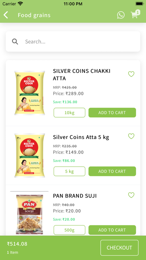Tap the back arrow icon
This screenshot has height=260, width=146.
(x=6, y=15)
